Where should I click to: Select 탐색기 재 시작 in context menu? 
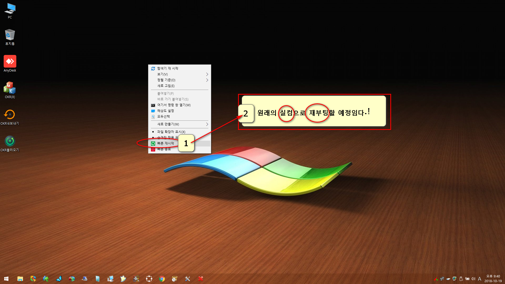point(179,68)
